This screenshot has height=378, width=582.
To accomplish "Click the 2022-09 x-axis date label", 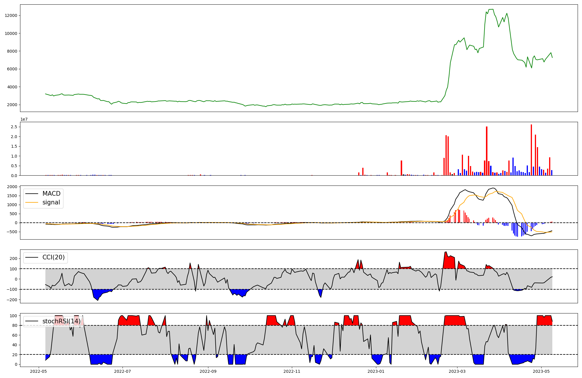I will pyautogui.click(x=208, y=371).
